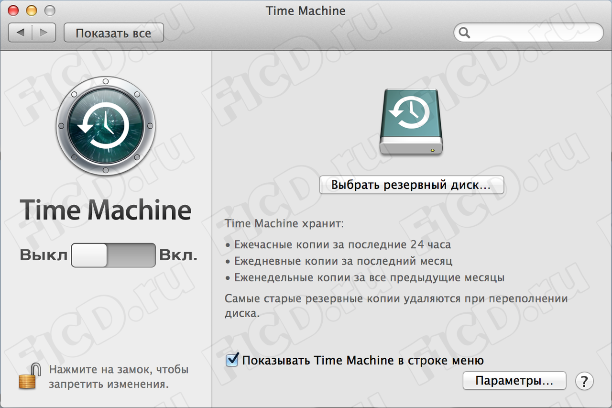Screen dimensions: 612x408
Task: Click the text Нажмите на замок, чтобы запретить изменения
Action: [x=119, y=376]
